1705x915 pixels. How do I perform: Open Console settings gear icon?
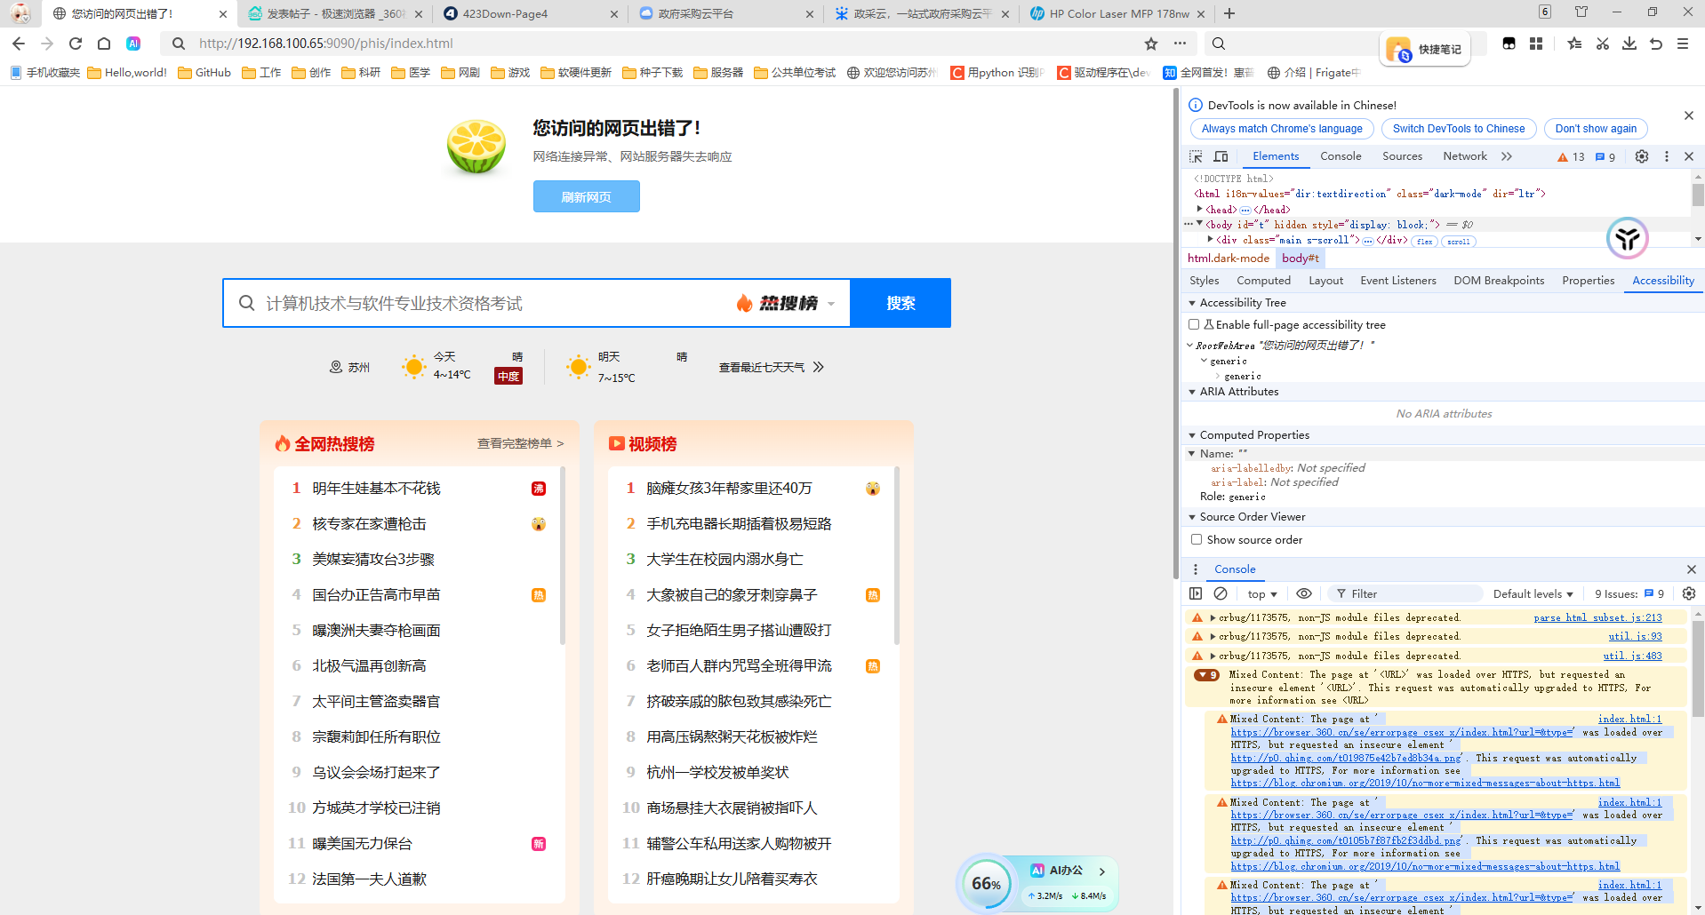(x=1689, y=593)
